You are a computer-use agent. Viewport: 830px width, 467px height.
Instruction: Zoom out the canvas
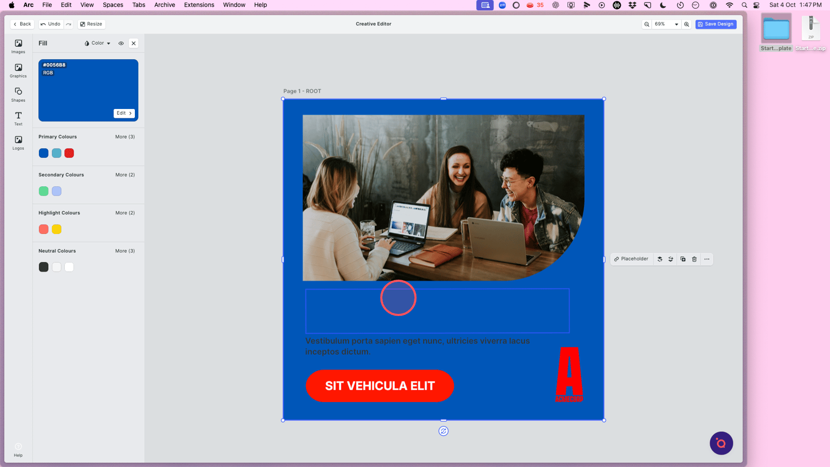click(x=647, y=24)
